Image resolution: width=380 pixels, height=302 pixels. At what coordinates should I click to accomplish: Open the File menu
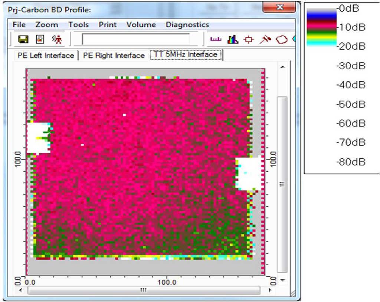click(x=19, y=25)
